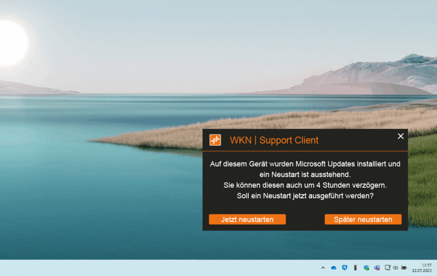Open the volume speaker icon

tap(395, 267)
